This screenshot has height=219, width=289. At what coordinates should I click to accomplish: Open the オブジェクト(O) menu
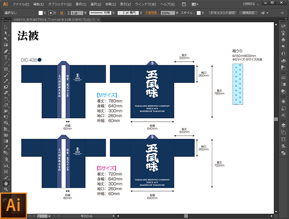point(60,4)
